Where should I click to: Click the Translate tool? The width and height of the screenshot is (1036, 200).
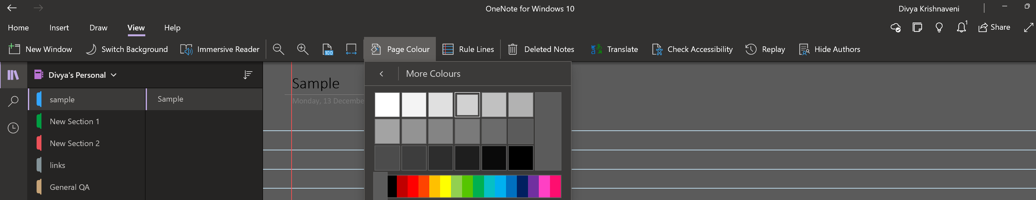coord(614,49)
